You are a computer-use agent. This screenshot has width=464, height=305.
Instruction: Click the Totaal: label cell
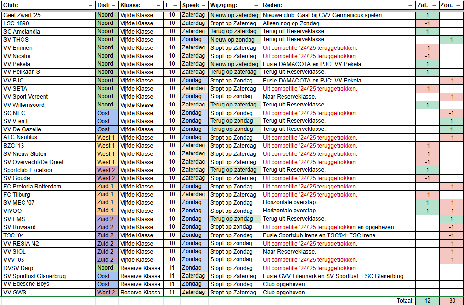(x=338, y=301)
